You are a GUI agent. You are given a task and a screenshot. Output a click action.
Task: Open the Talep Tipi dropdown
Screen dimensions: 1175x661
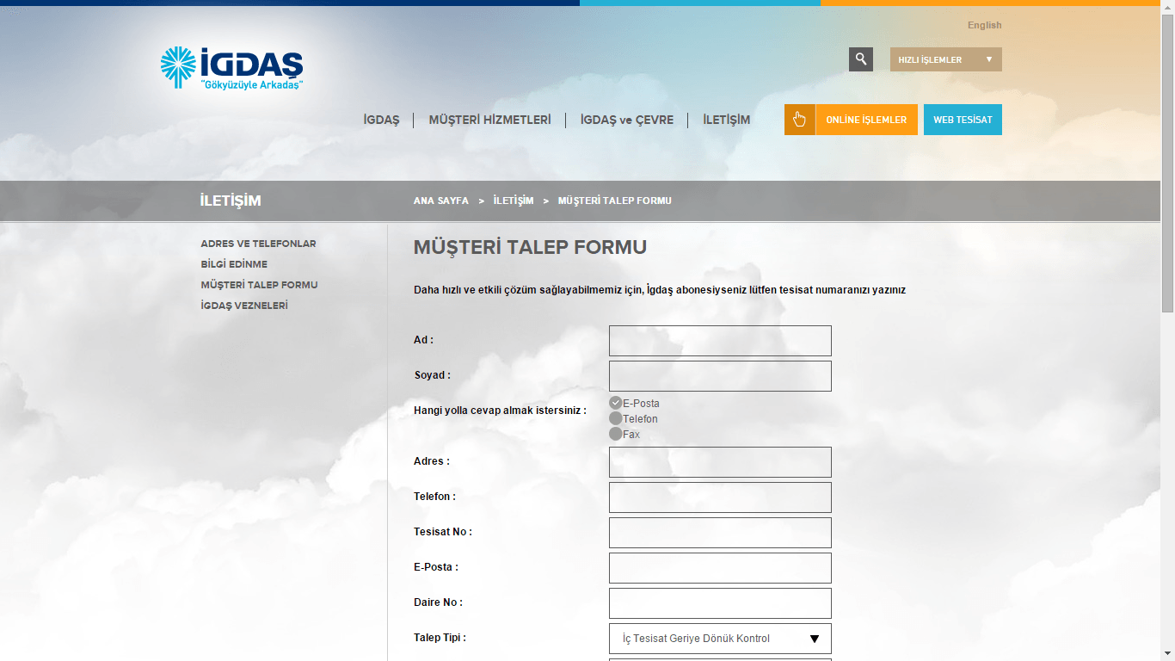click(720, 639)
